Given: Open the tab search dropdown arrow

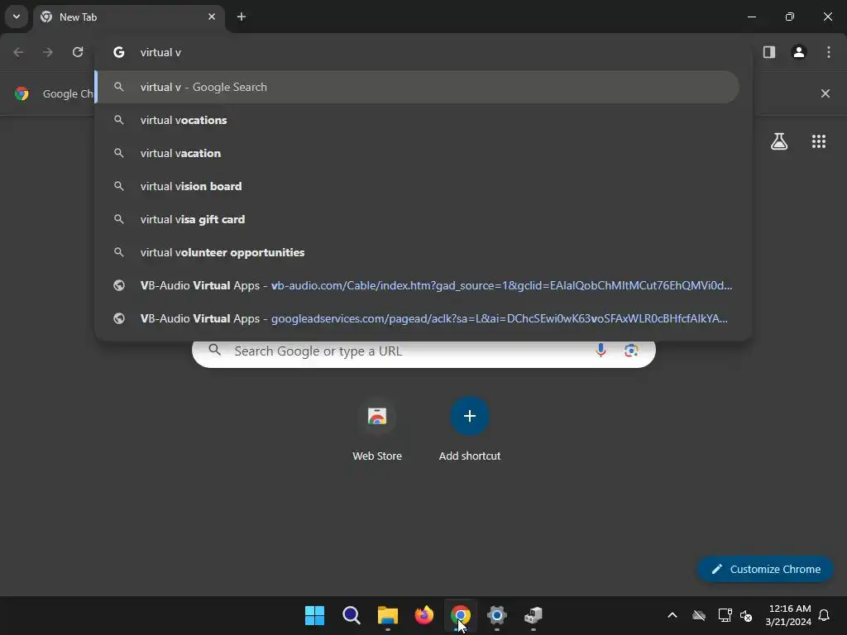Looking at the screenshot, I should [x=17, y=17].
